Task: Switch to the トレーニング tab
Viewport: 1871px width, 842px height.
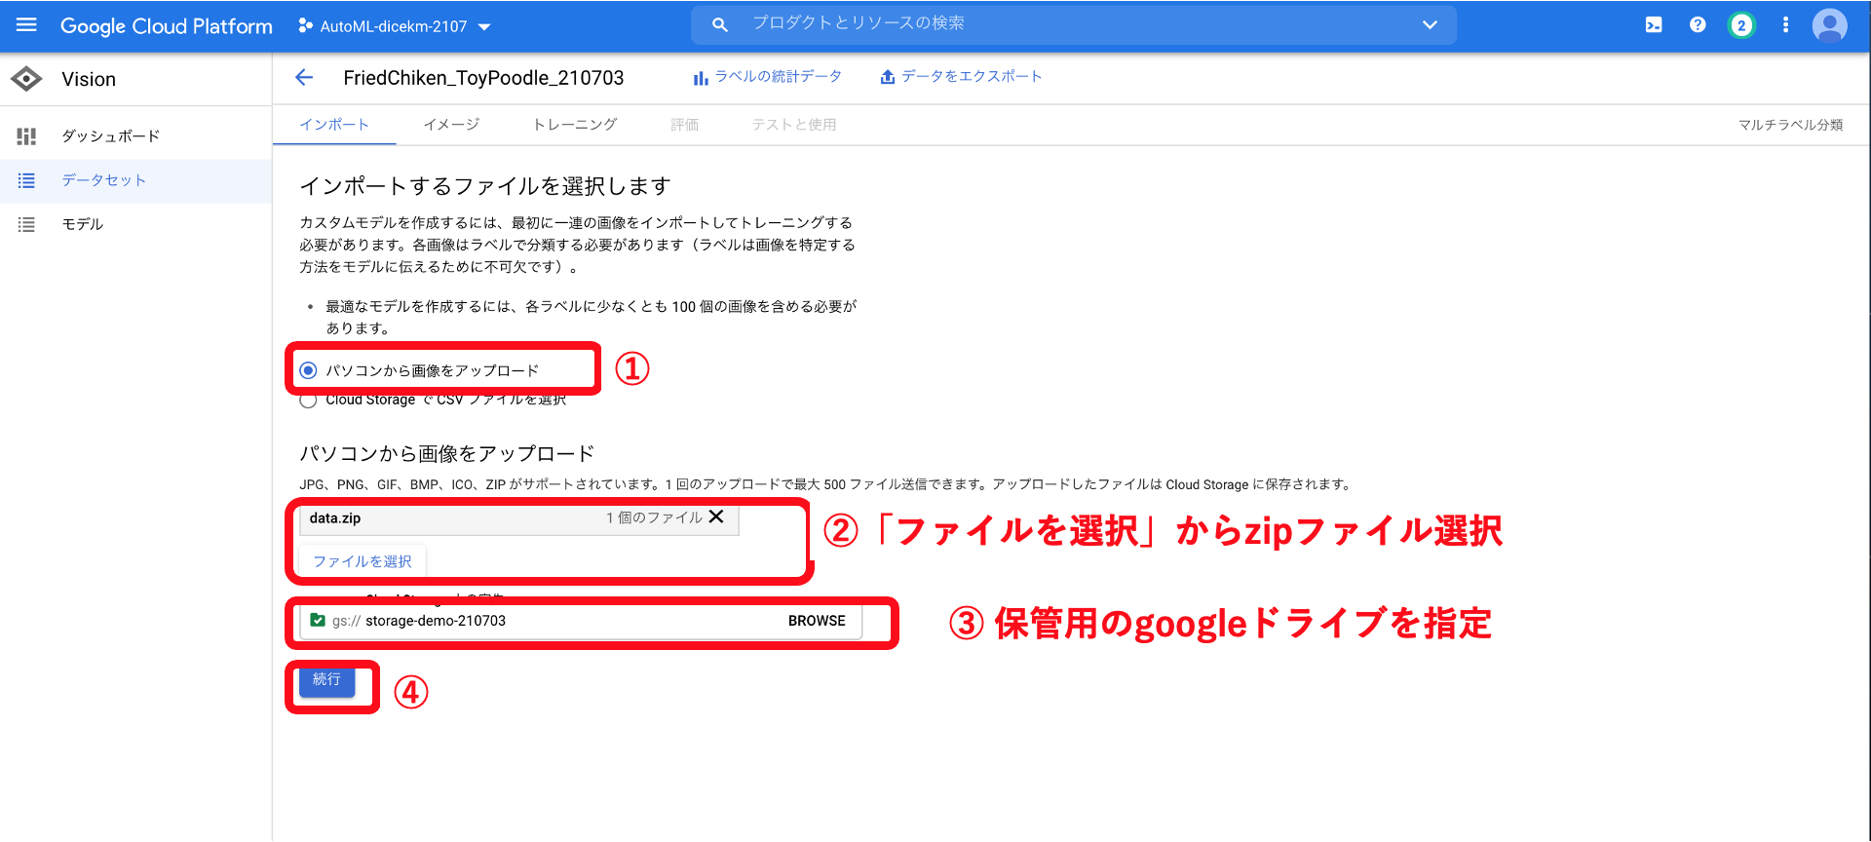Action: [575, 125]
